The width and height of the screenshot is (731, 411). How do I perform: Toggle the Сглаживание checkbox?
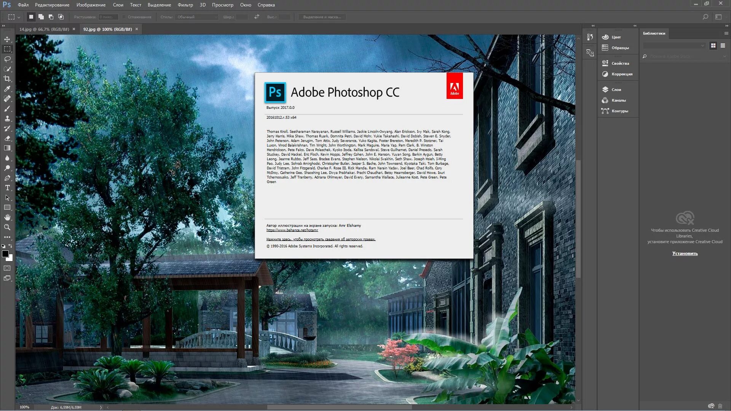pyautogui.click(x=124, y=17)
